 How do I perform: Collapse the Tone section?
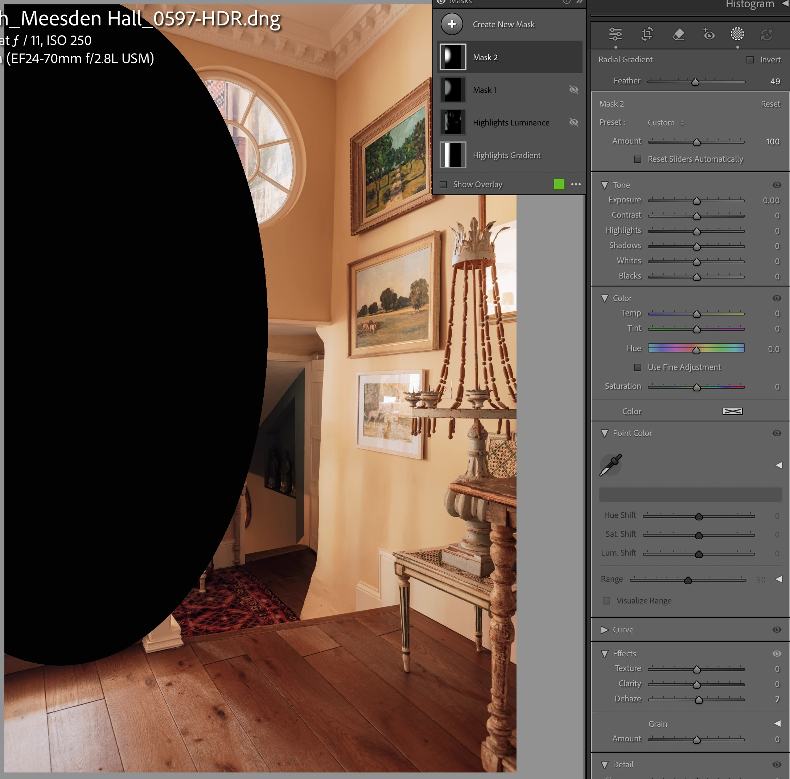(604, 185)
